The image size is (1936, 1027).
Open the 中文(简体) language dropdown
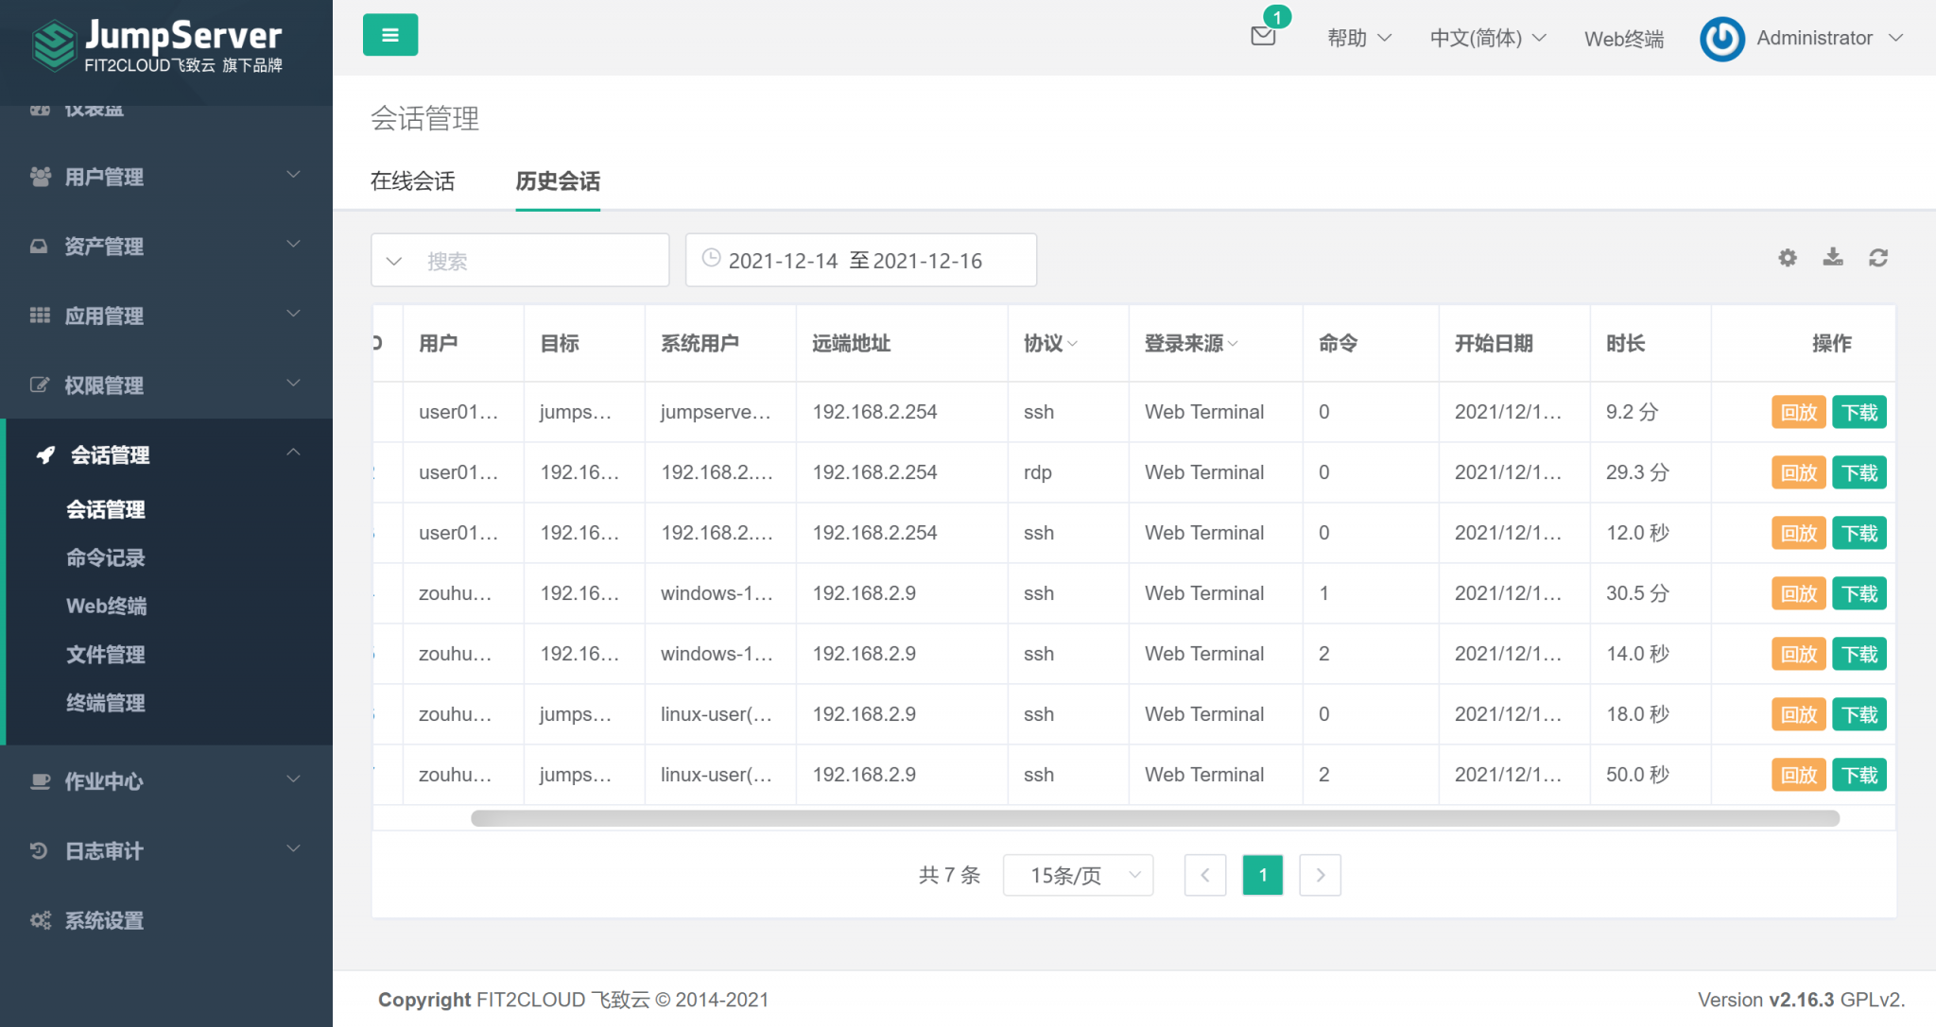coord(1488,38)
